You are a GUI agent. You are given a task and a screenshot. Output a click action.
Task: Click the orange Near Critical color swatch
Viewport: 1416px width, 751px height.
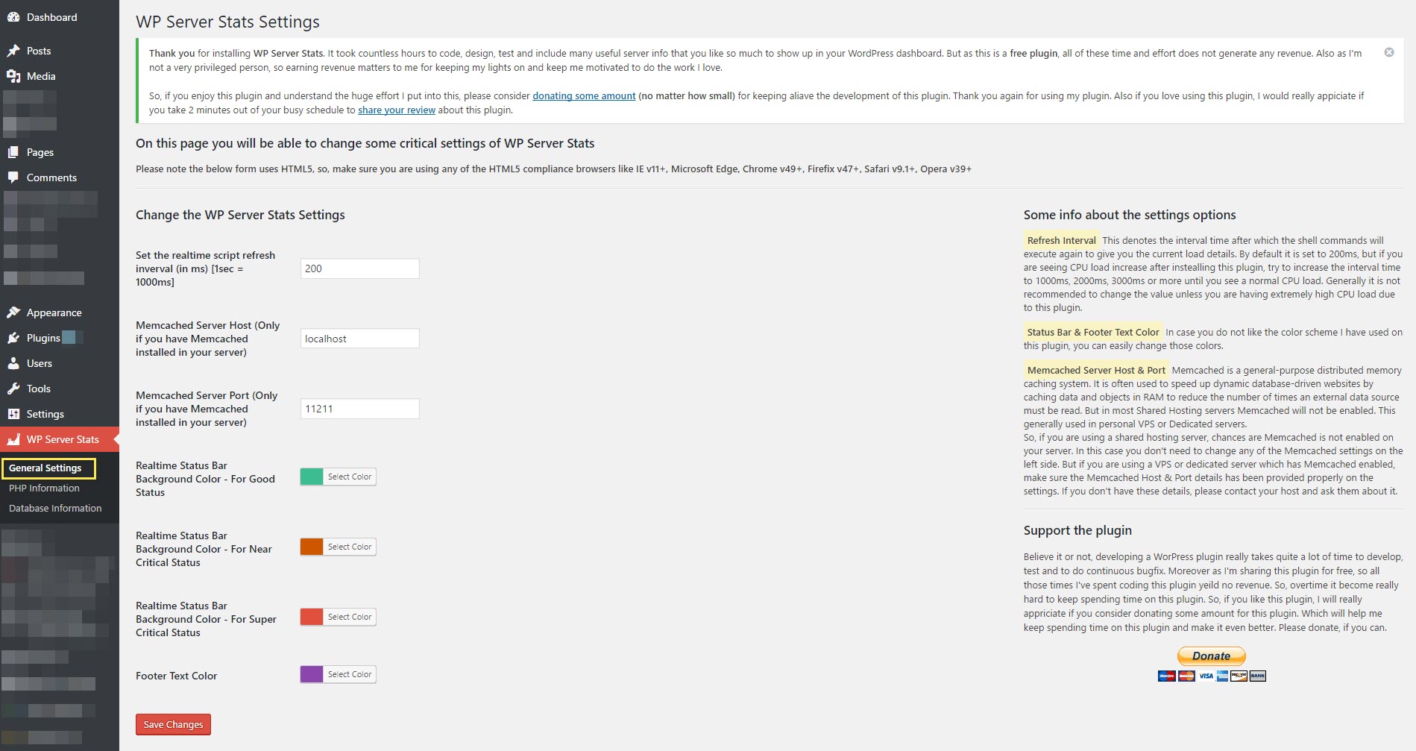[x=312, y=547]
